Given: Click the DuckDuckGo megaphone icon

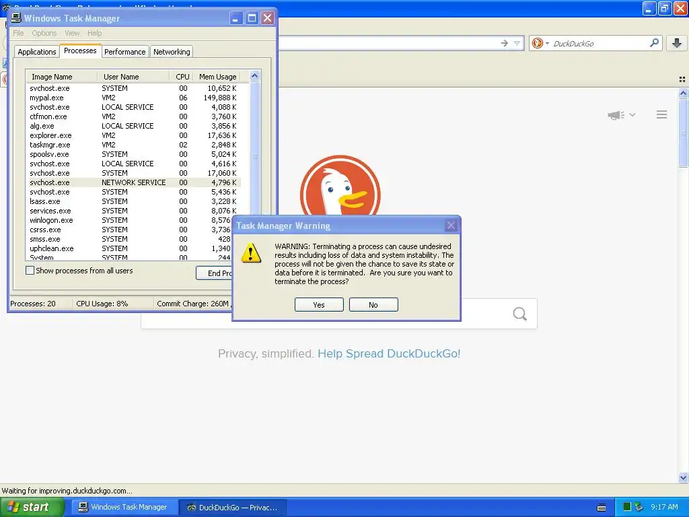Looking at the screenshot, I should (x=616, y=114).
